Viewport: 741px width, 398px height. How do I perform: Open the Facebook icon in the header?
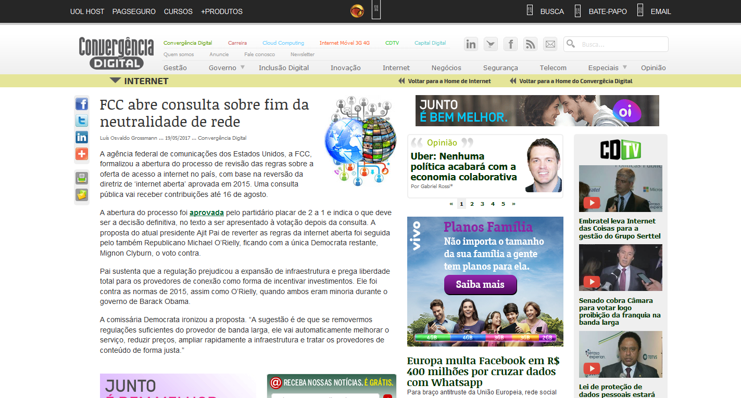point(511,44)
